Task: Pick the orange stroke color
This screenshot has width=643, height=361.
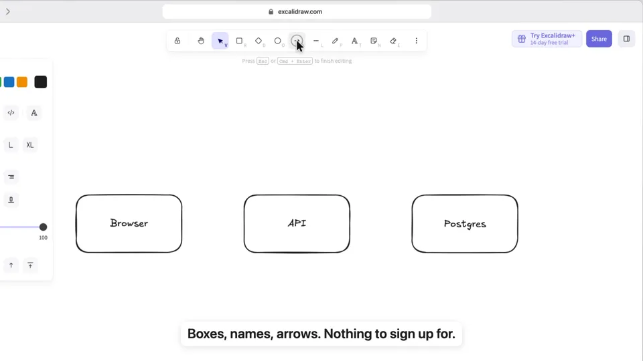Action: [x=22, y=82]
